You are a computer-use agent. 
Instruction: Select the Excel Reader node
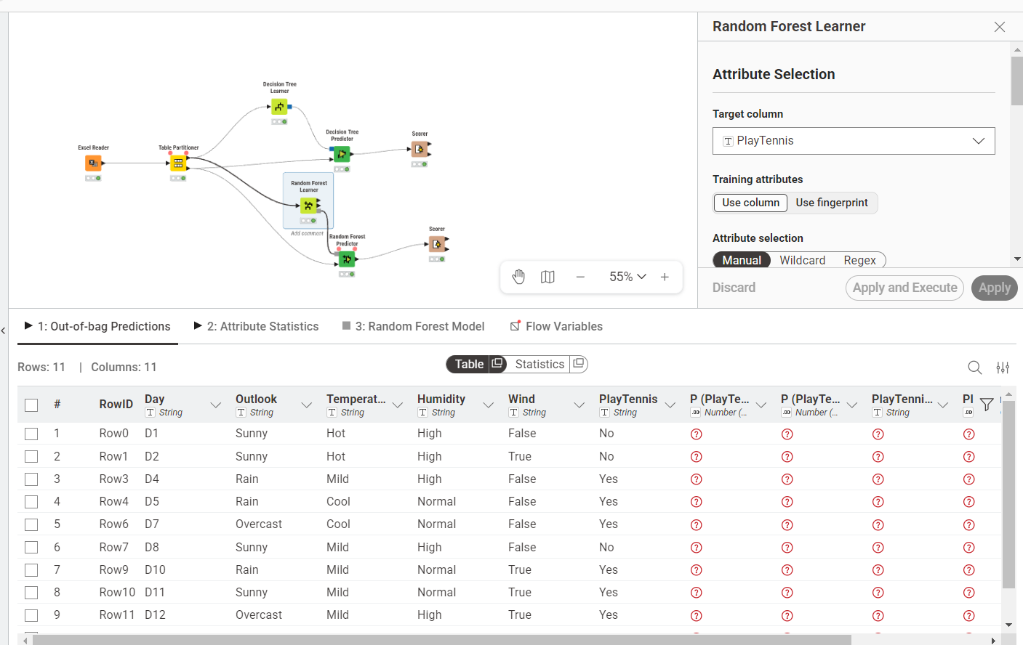pos(93,163)
